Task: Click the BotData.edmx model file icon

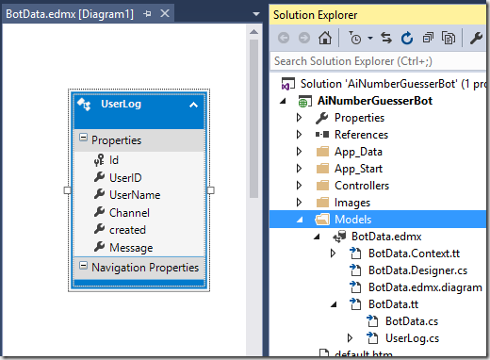Action: click(x=339, y=237)
